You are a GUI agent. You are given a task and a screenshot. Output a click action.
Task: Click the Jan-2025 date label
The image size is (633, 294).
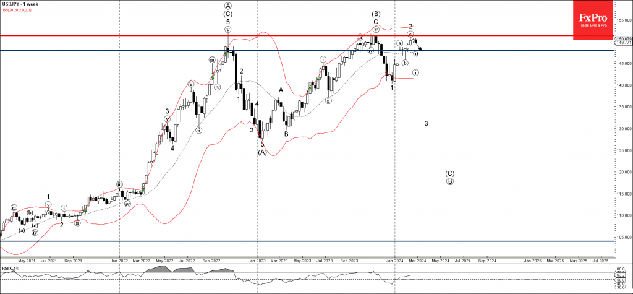tap(533, 261)
